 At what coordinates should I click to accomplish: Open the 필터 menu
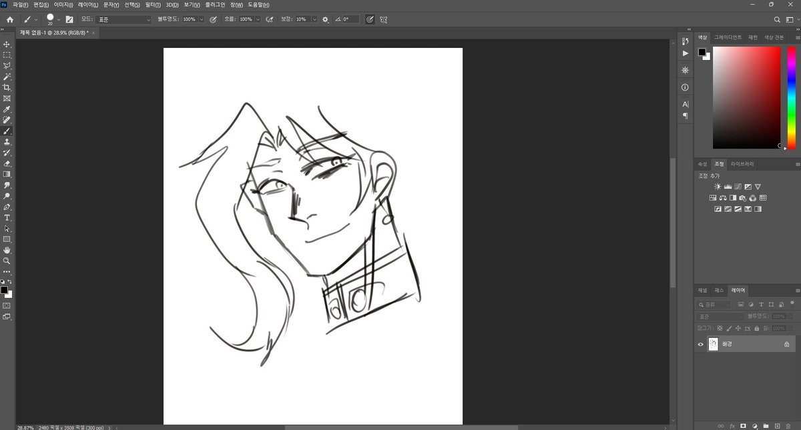pyautogui.click(x=152, y=5)
